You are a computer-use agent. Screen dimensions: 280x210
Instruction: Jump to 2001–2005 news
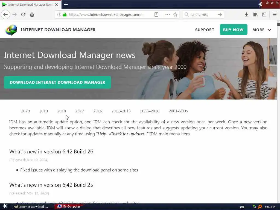(x=178, y=111)
